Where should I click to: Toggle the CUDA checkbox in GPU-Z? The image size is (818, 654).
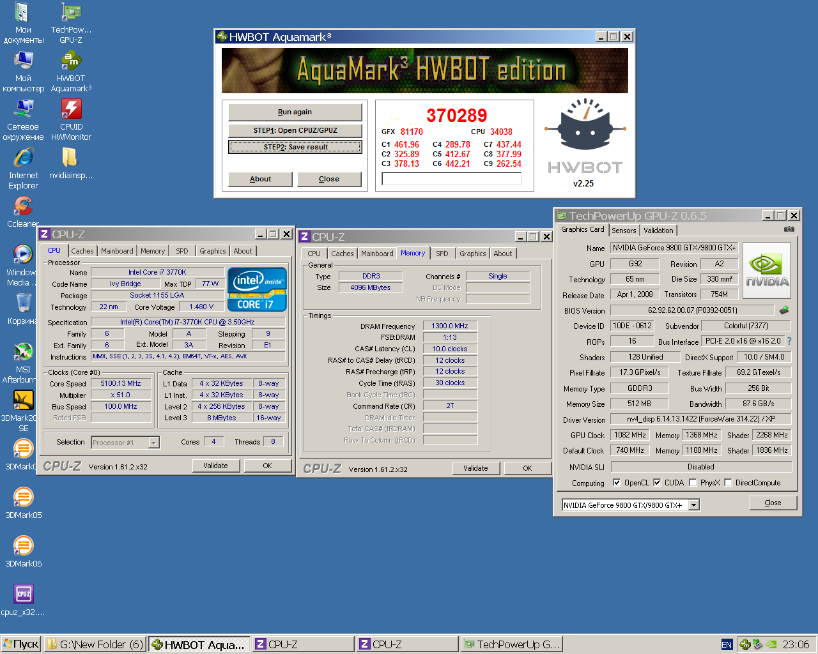click(x=657, y=483)
